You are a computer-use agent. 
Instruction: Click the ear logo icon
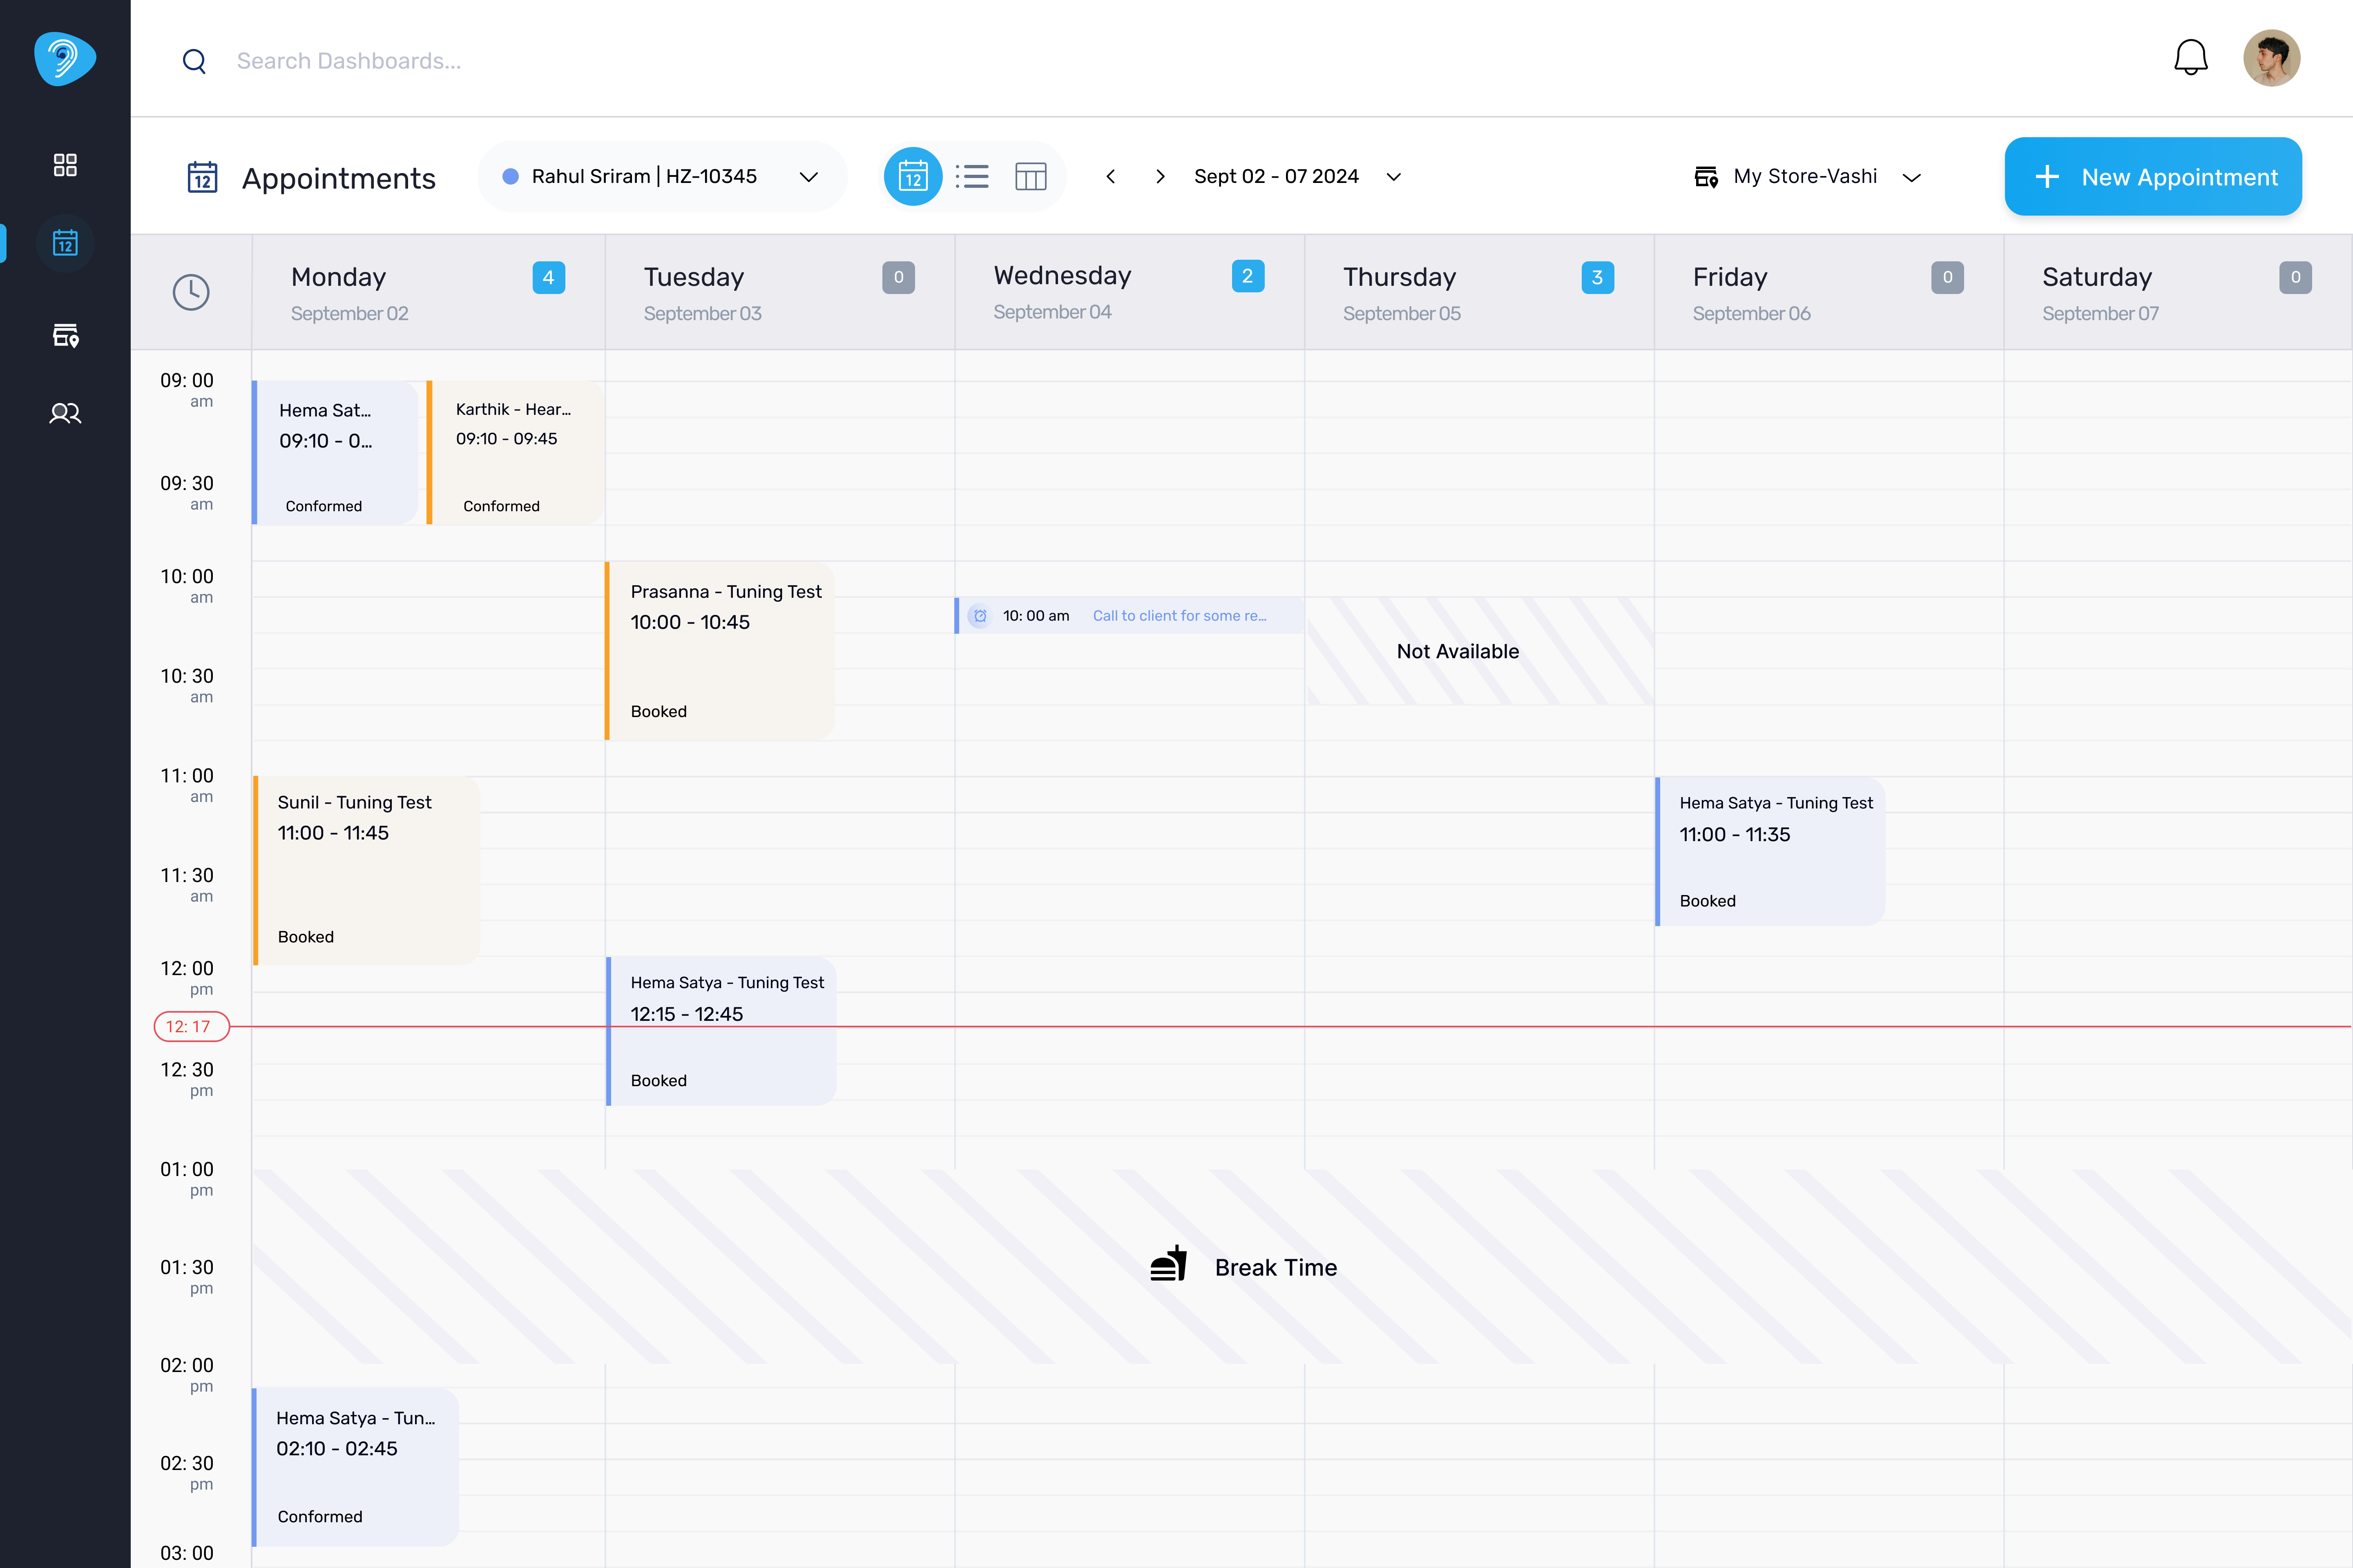(65, 58)
